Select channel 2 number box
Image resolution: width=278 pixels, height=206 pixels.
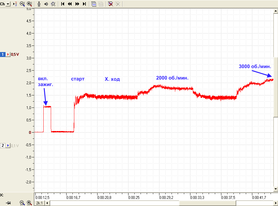pos(3,146)
